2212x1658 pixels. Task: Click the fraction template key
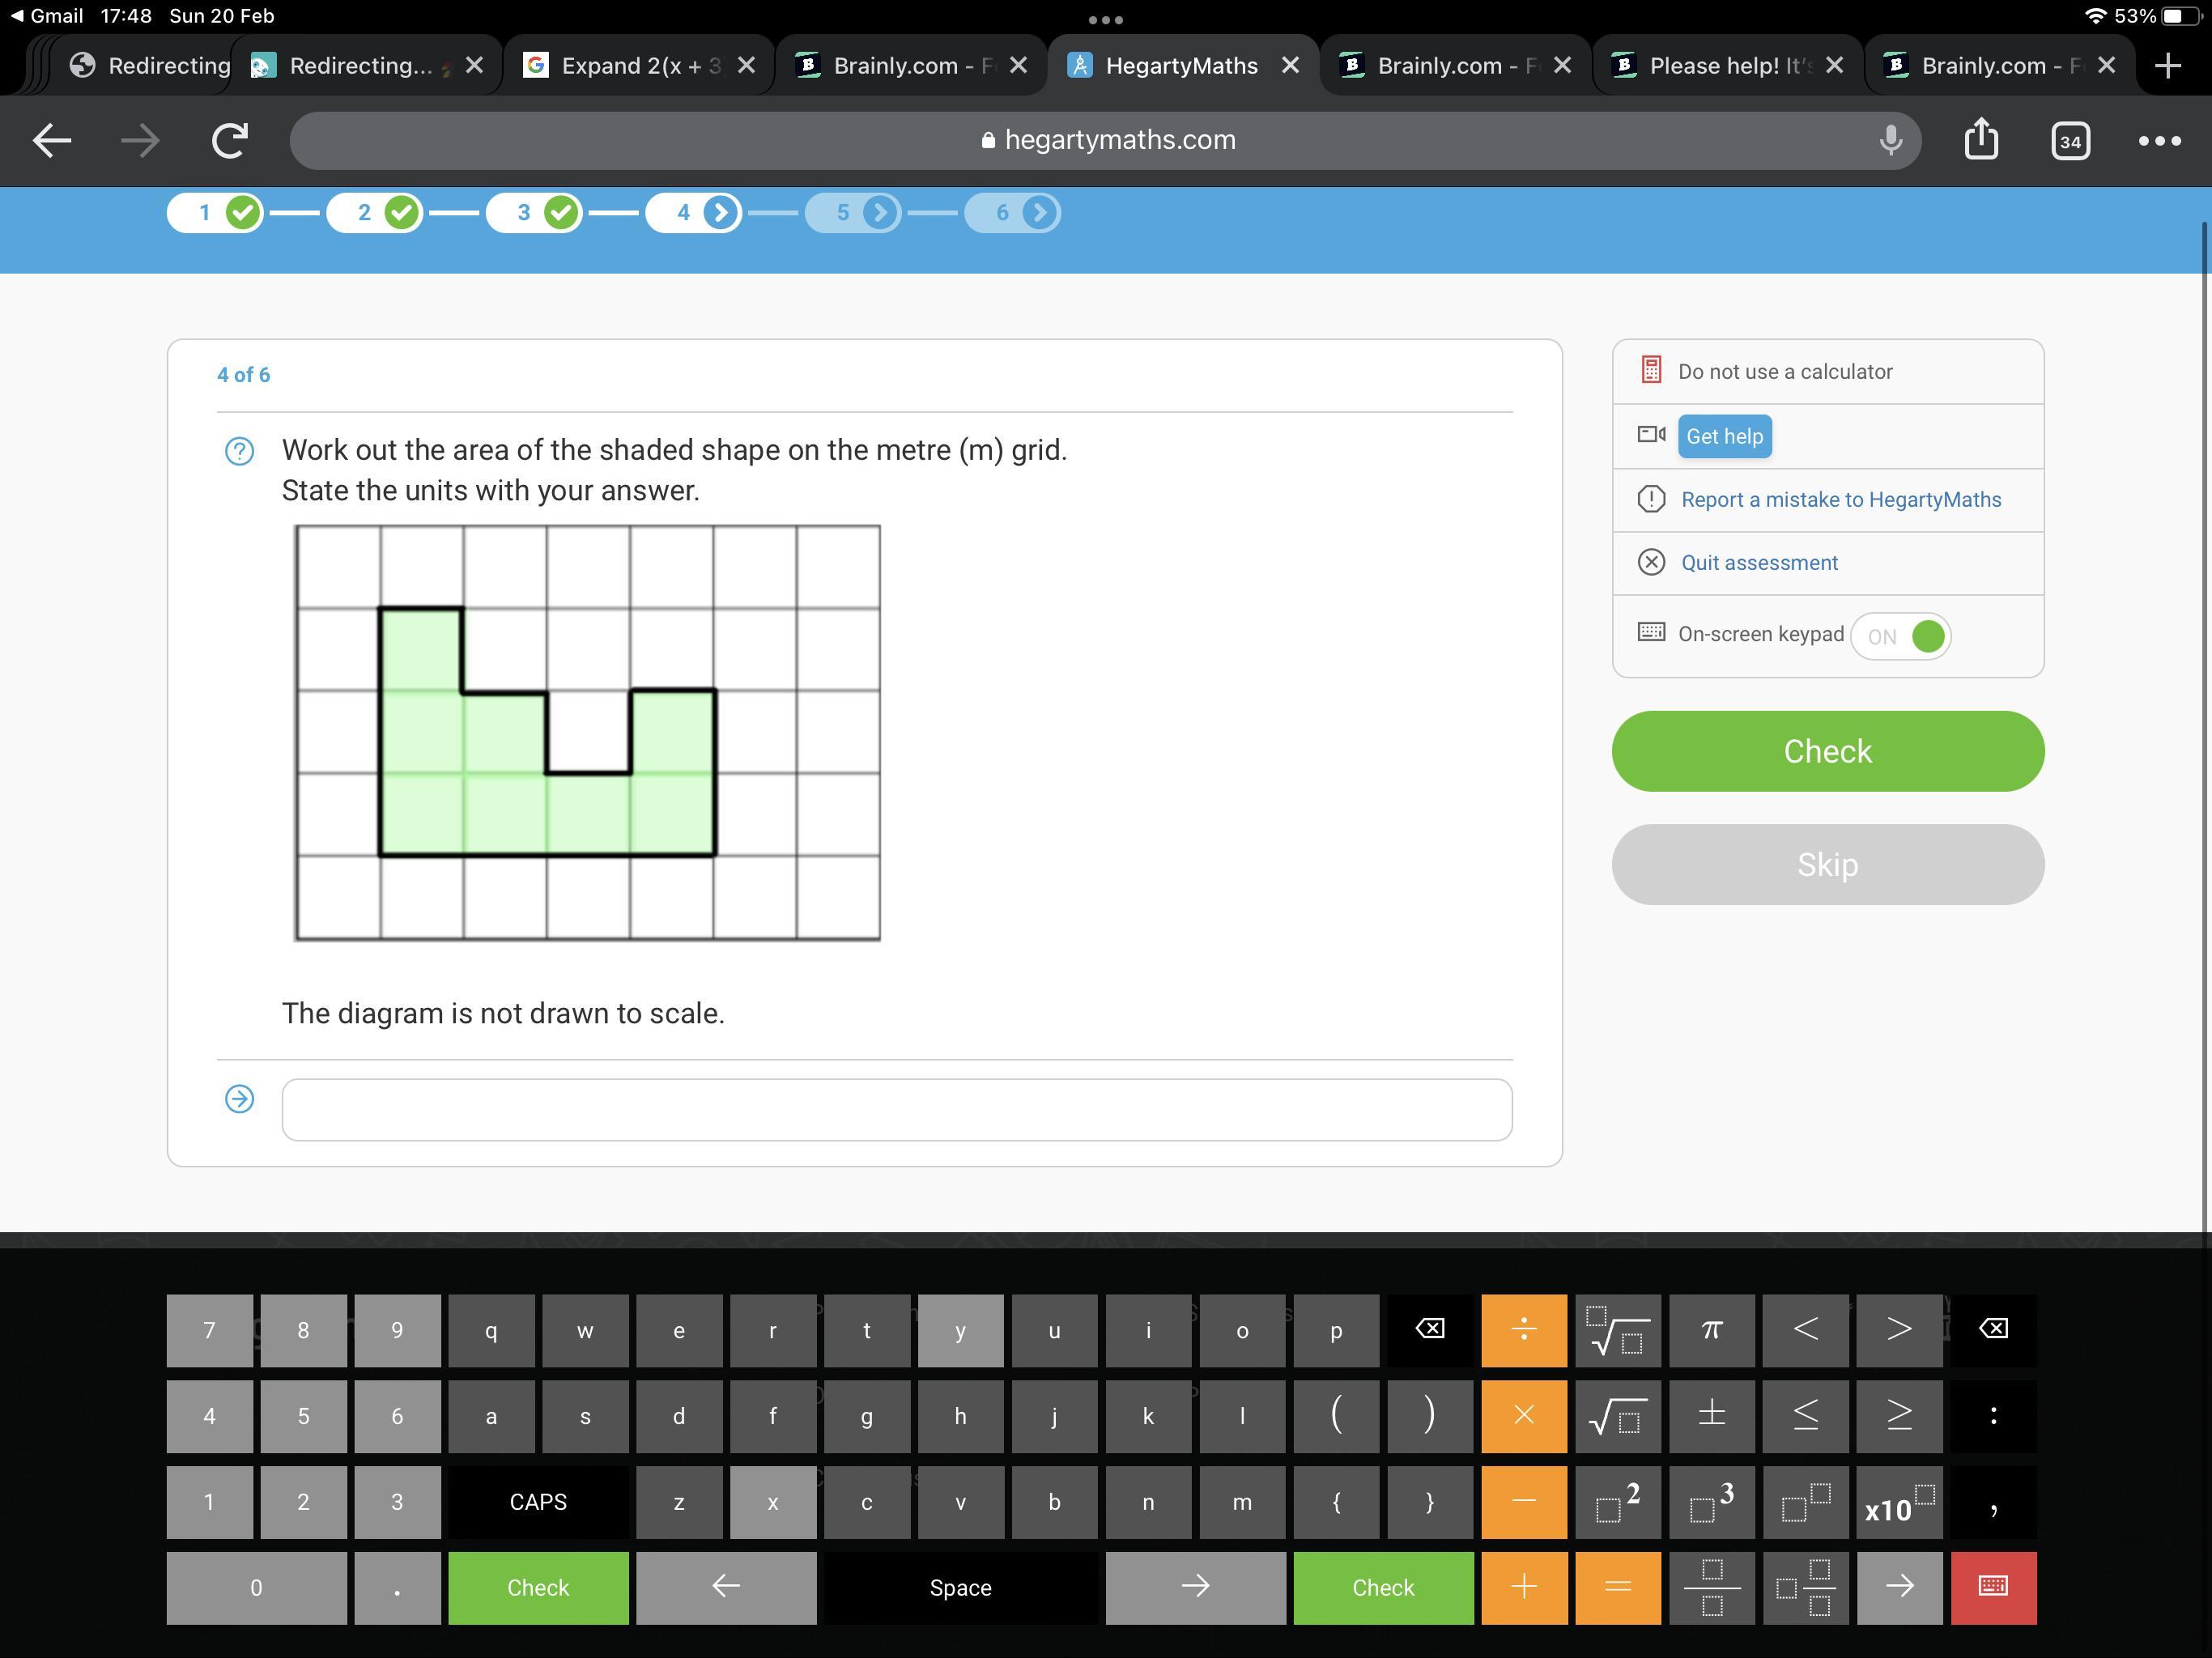pos(1712,1587)
